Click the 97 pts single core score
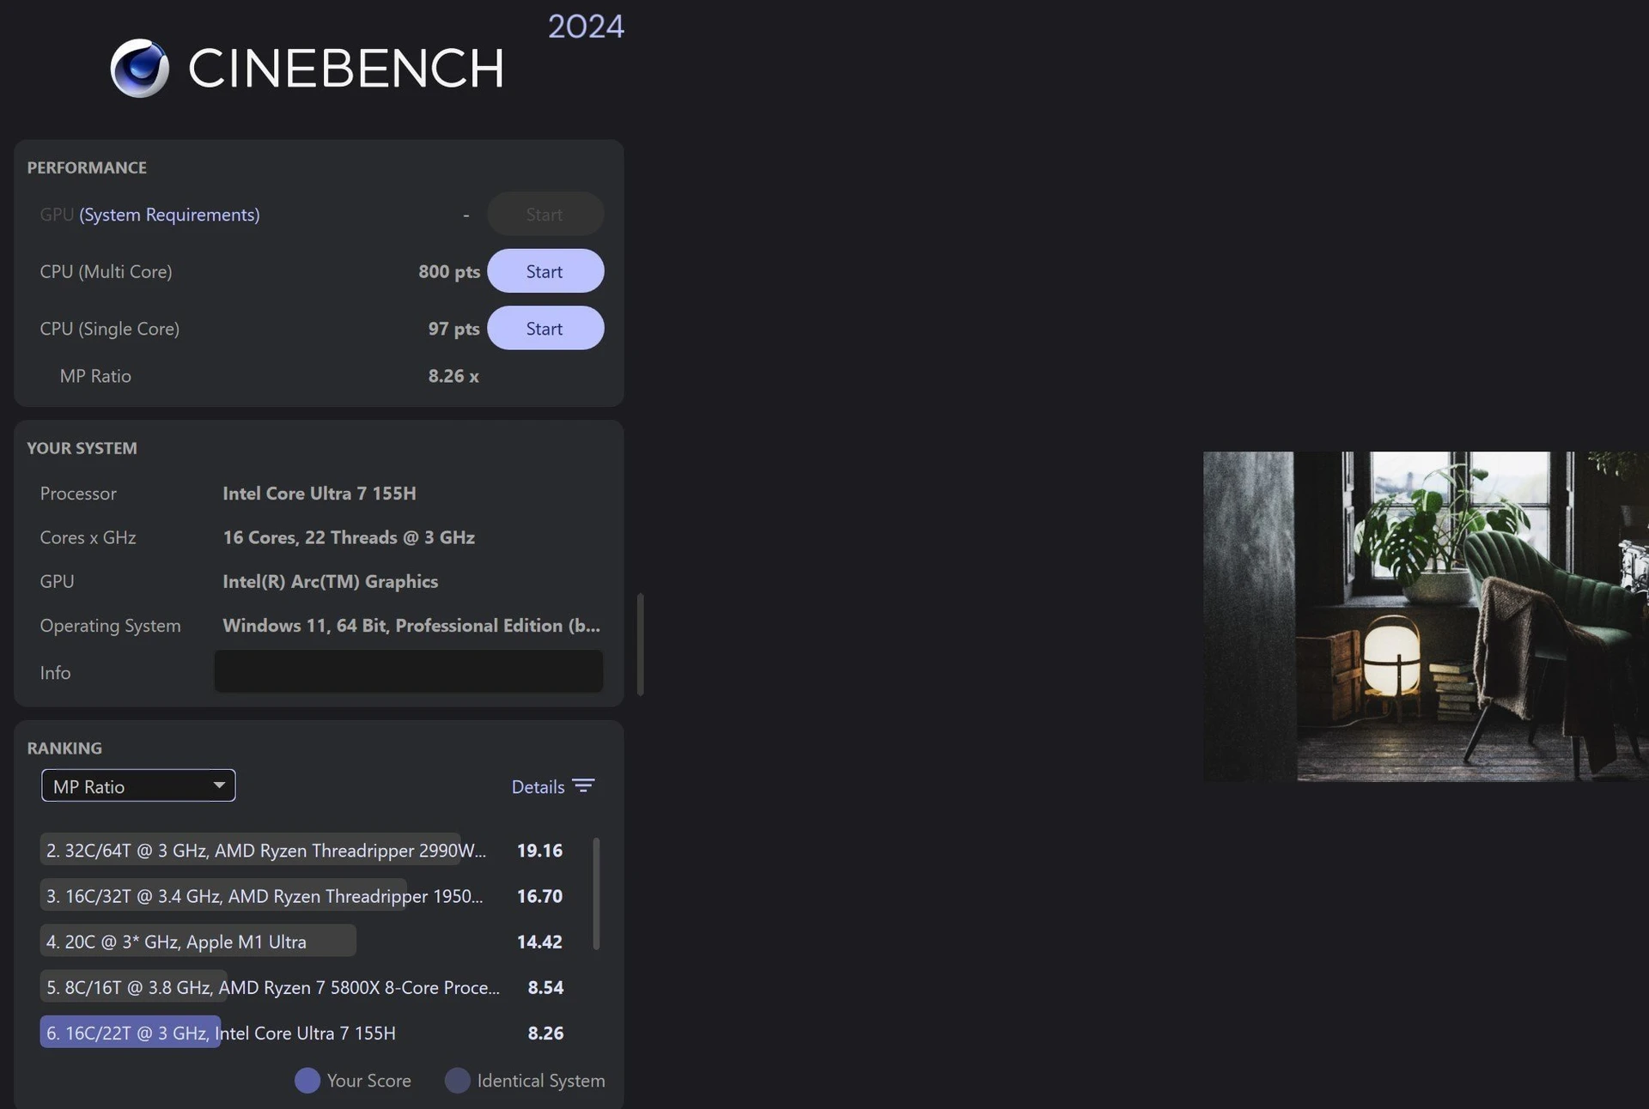 coord(453,329)
